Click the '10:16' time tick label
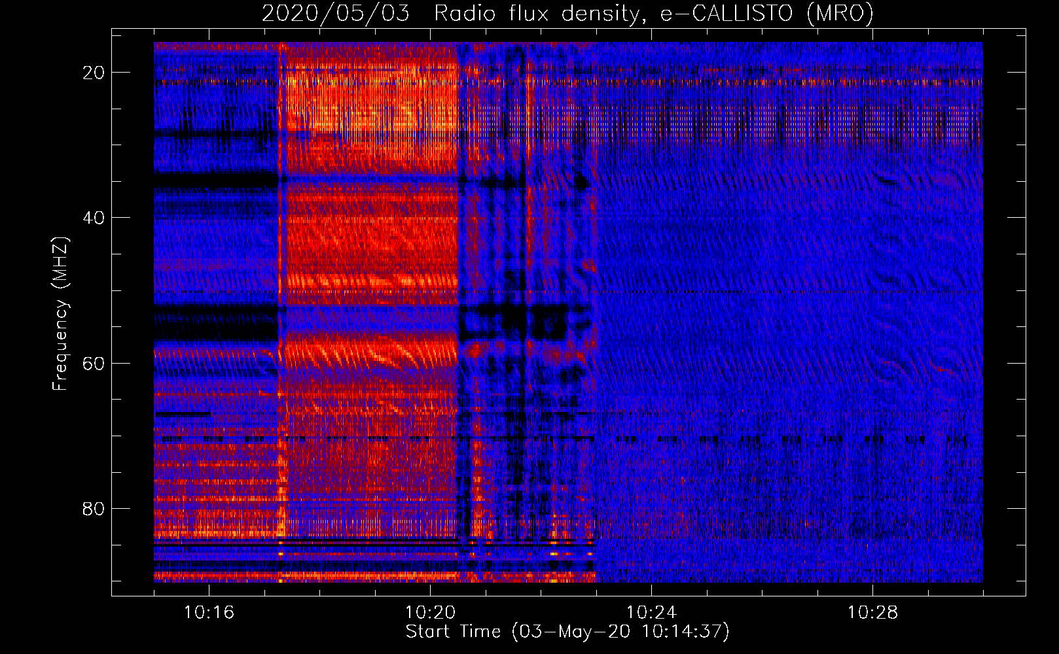The height and width of the screenshot is (654, 1059). [x=209, y=612]
